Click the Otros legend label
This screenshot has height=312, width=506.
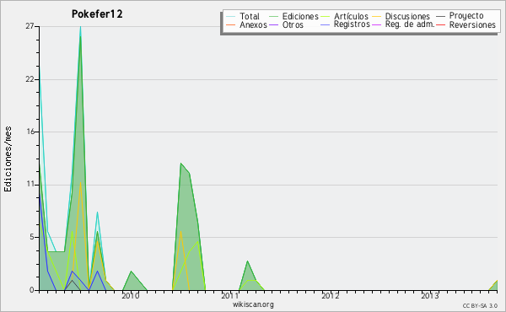[293, 24]
